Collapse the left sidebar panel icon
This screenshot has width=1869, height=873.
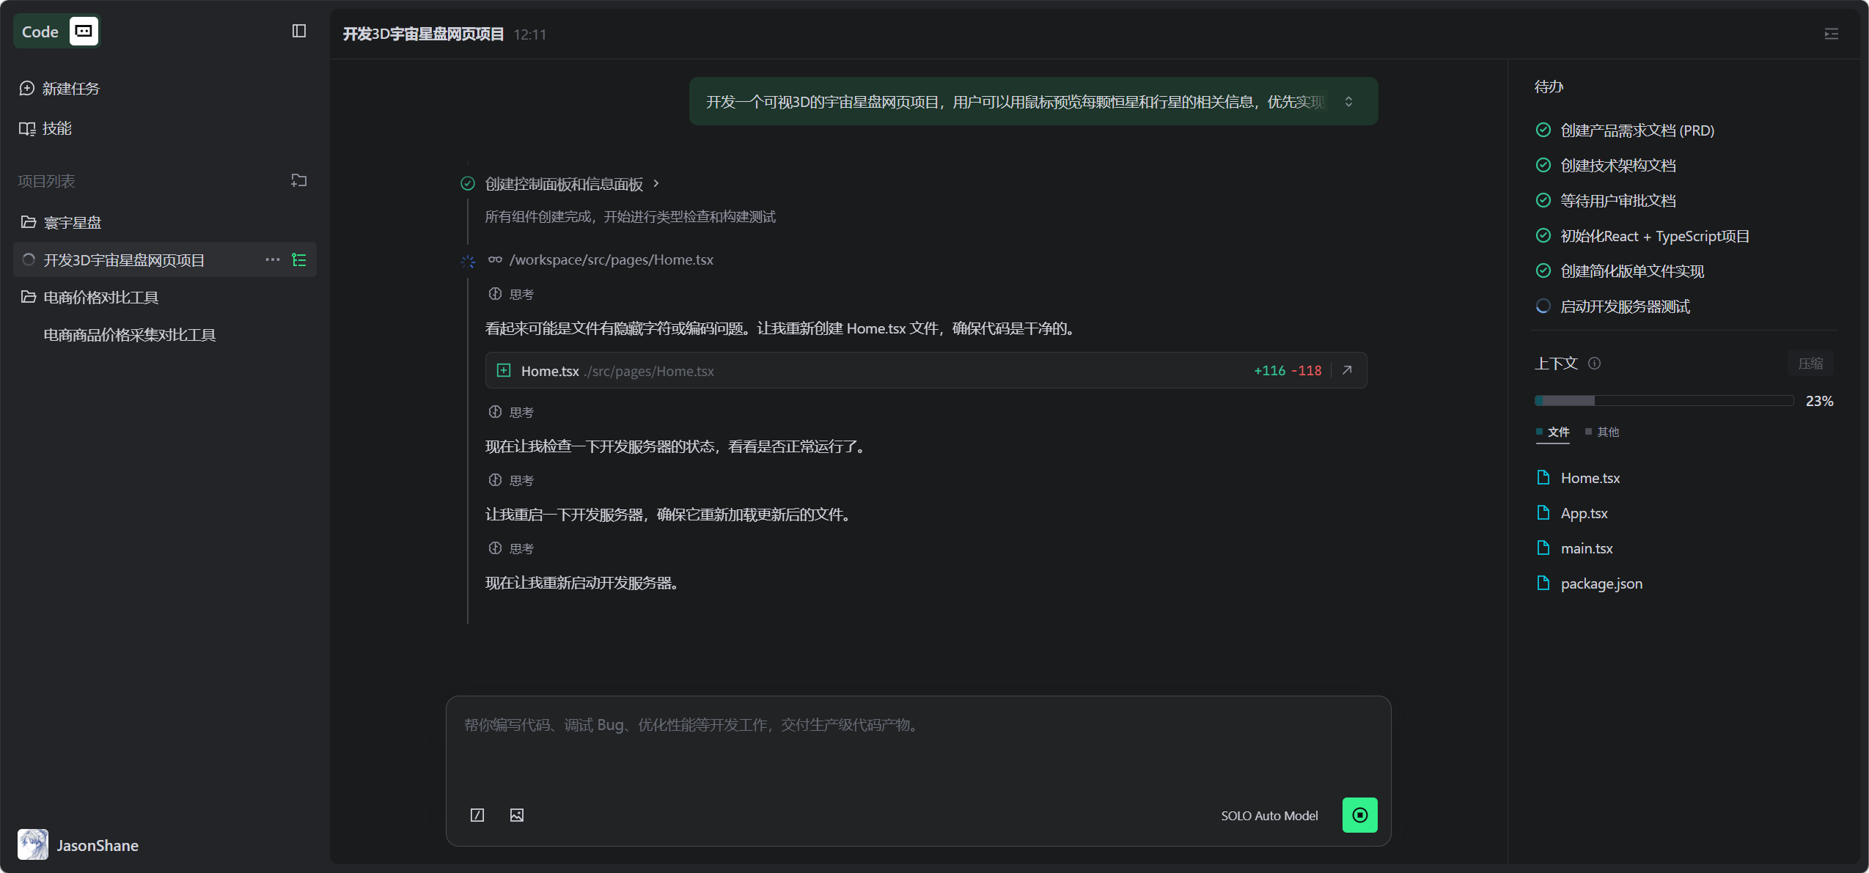(298, 31)
